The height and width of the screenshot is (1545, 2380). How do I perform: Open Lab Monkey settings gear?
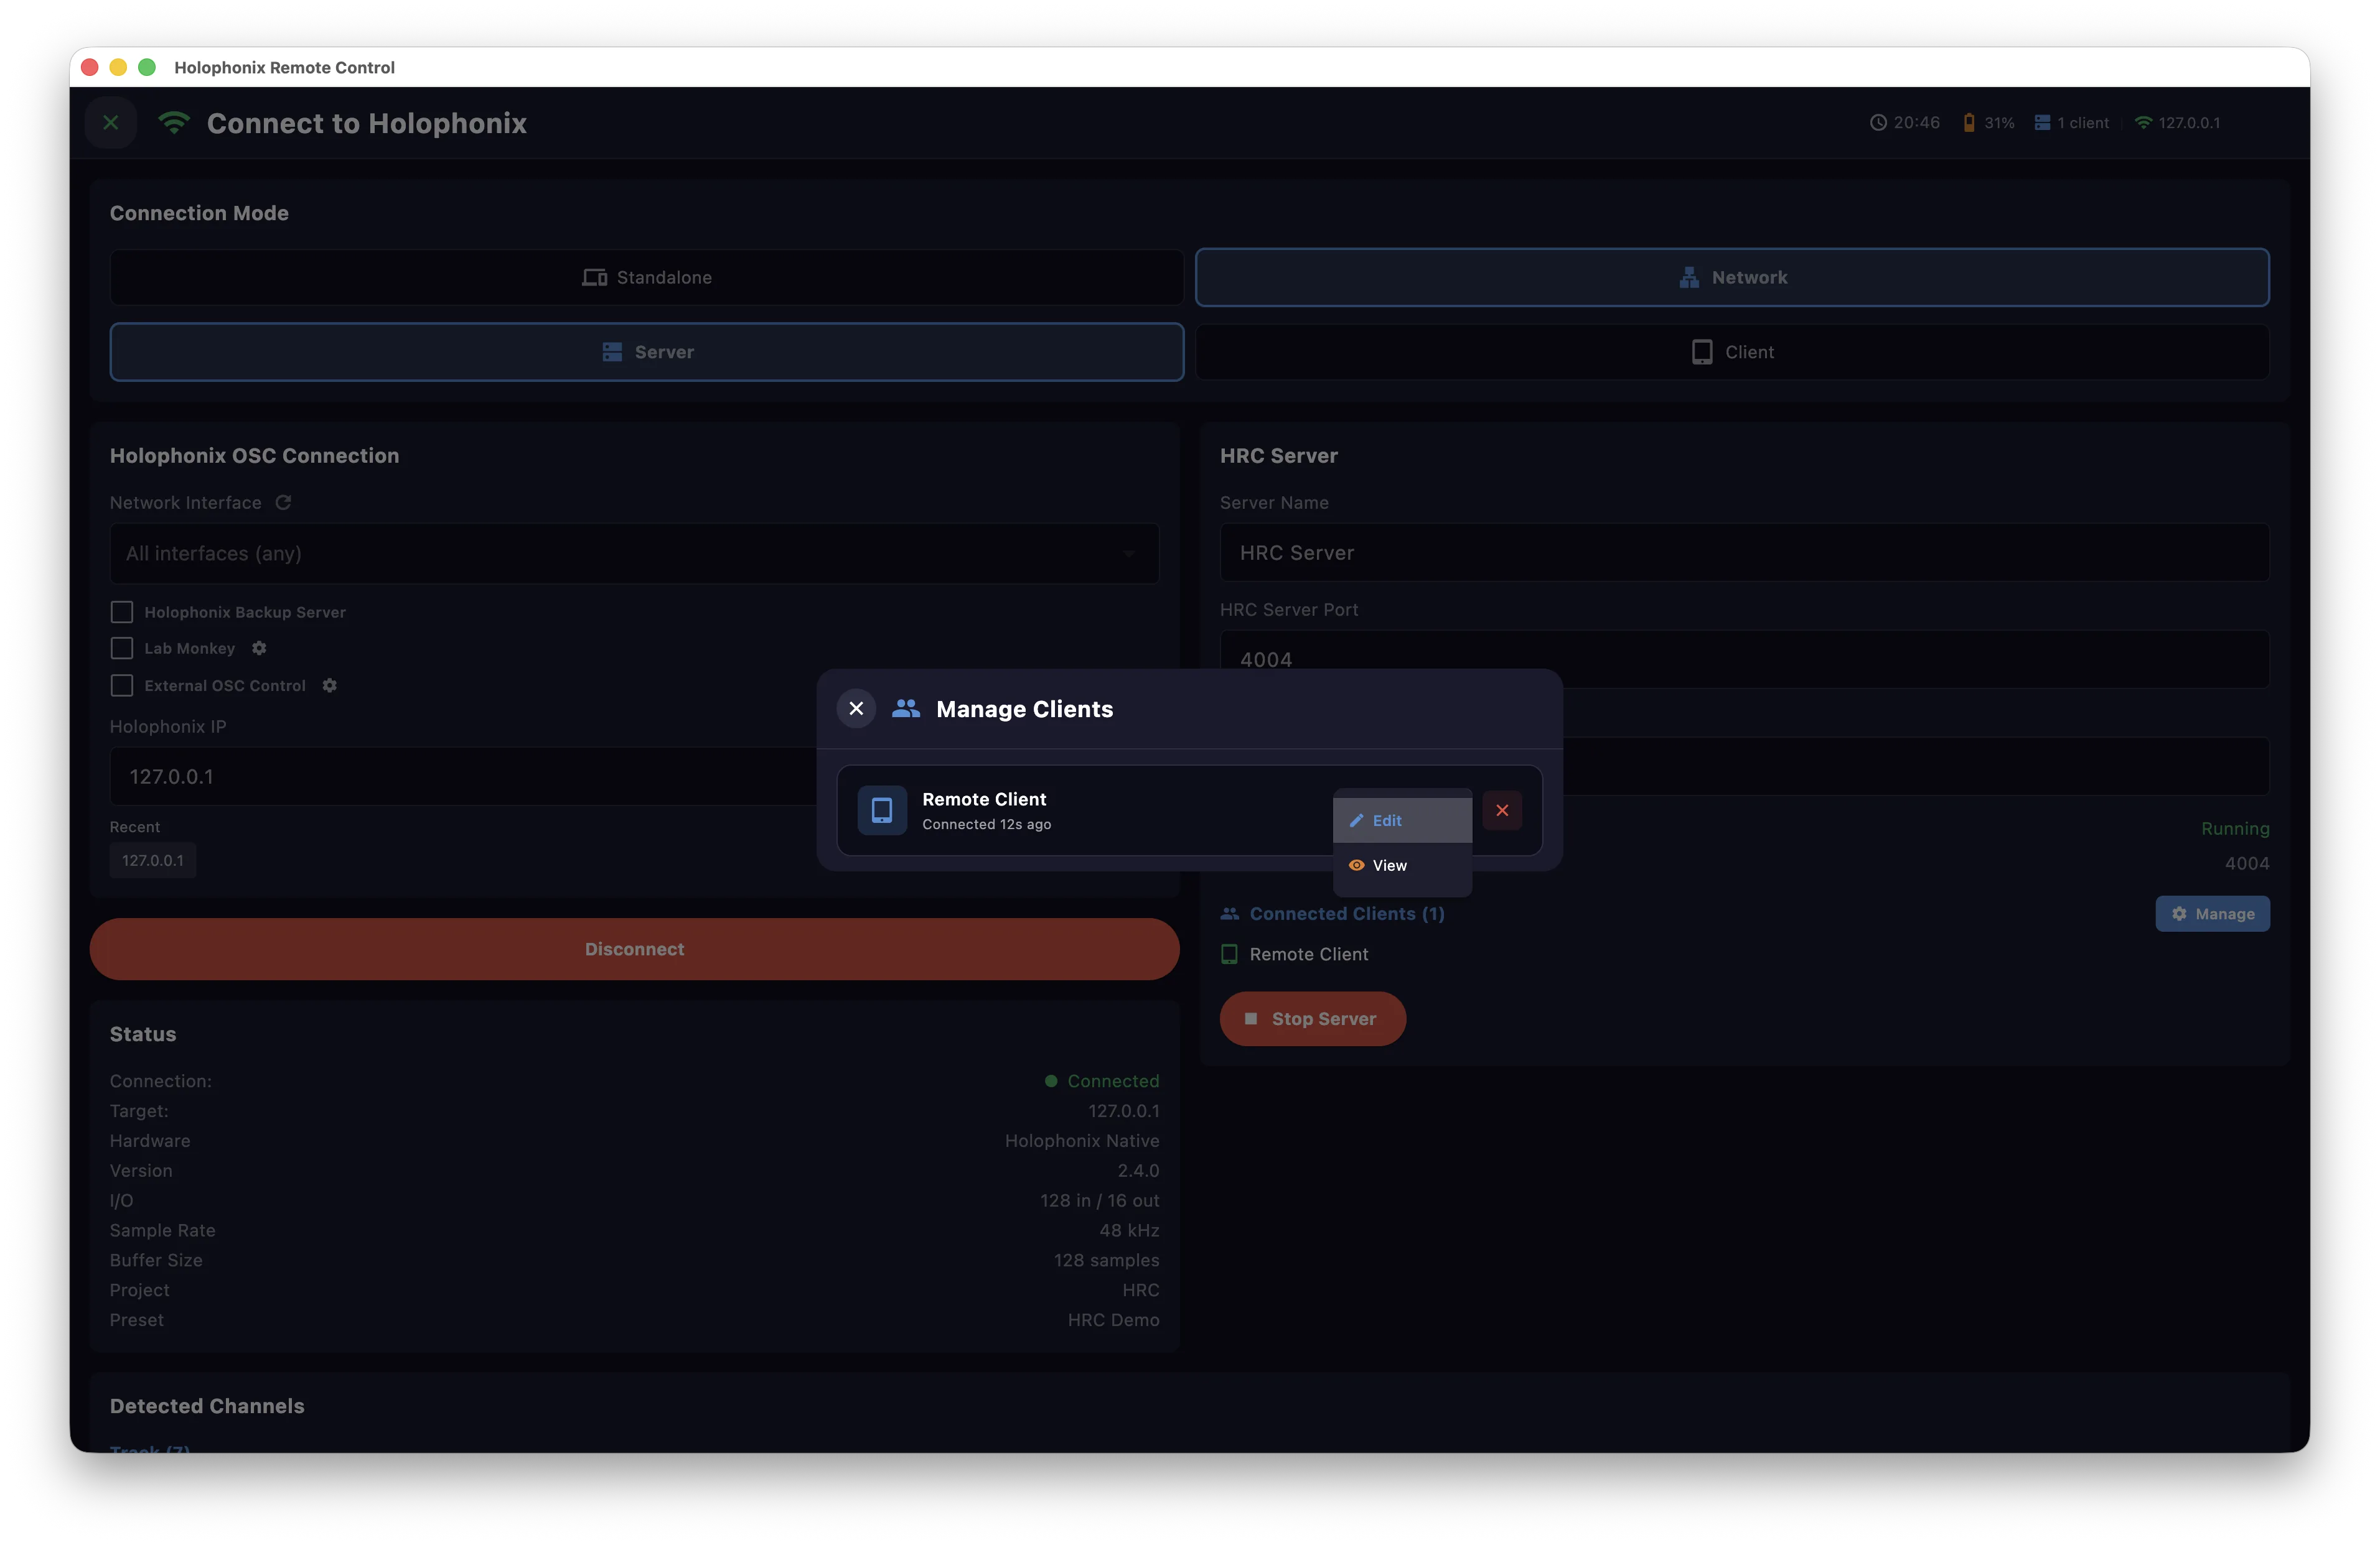click(x=259, y=649)
